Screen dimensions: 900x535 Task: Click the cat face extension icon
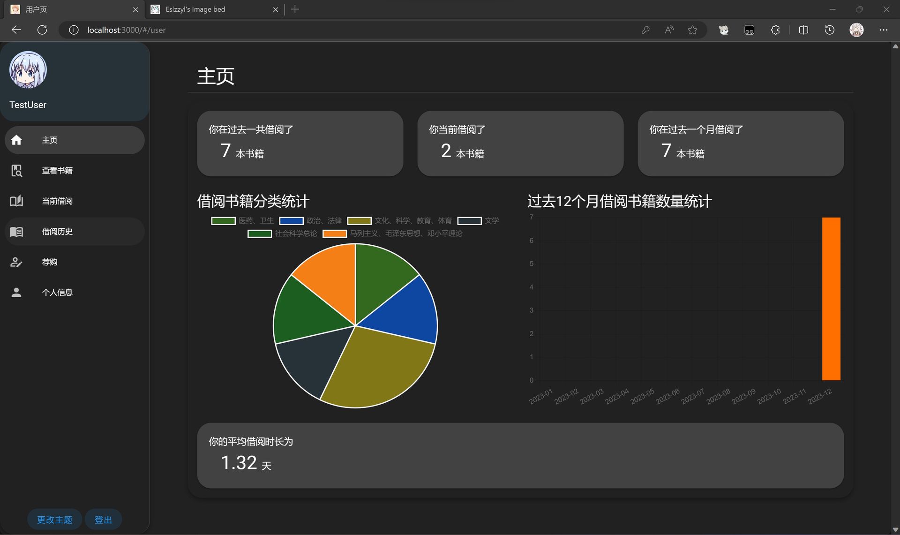[724, 30]
